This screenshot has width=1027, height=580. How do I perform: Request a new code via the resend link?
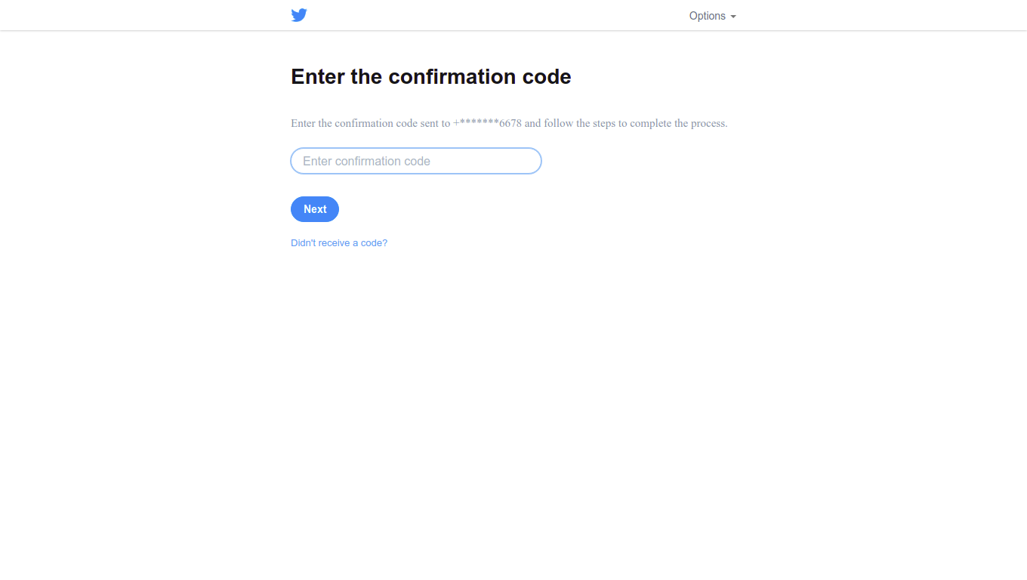(x=339, y=243)
